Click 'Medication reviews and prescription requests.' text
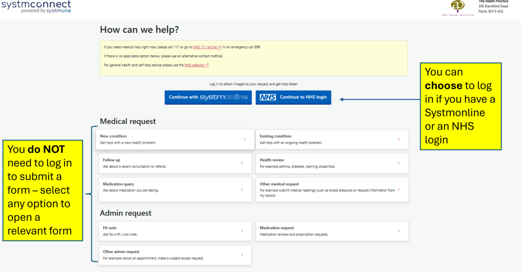Screen dimensions: 521x272 point(294,234)
